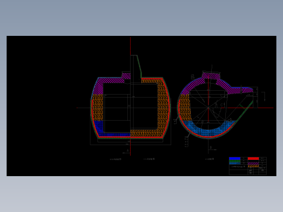The image size is (283, 212).
Task: Click the blue legend swatch in title block
Action: click(x=235, y=159)
